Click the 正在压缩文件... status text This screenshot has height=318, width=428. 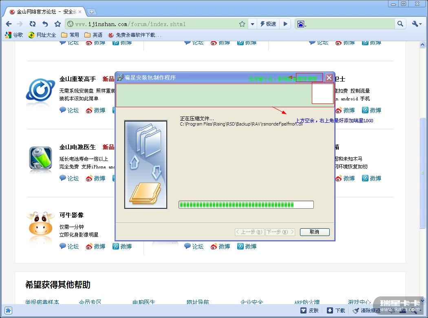[x=197, y=119]
